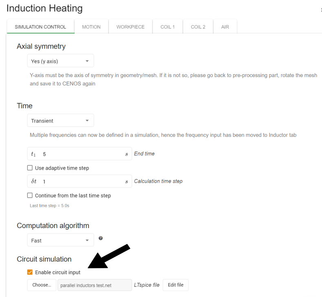Click the Calculation time step input field

(x=82, y=182)
